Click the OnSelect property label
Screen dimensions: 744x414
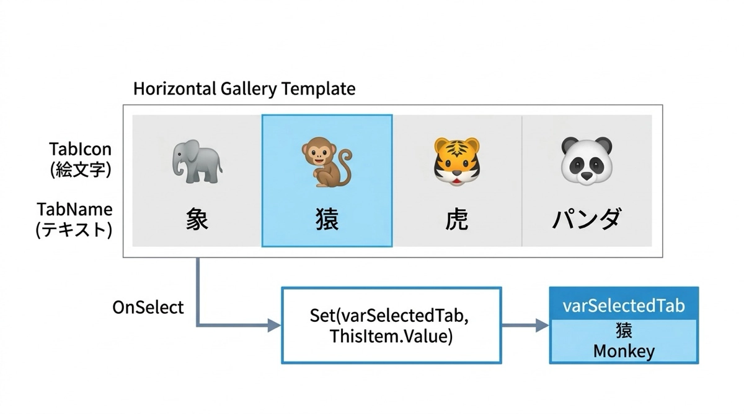[x=148, y=307]
